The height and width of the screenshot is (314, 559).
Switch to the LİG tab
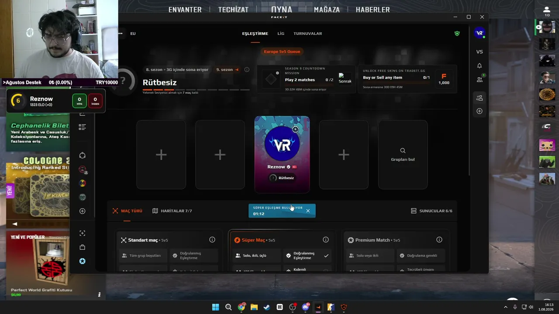coord(281,34)
